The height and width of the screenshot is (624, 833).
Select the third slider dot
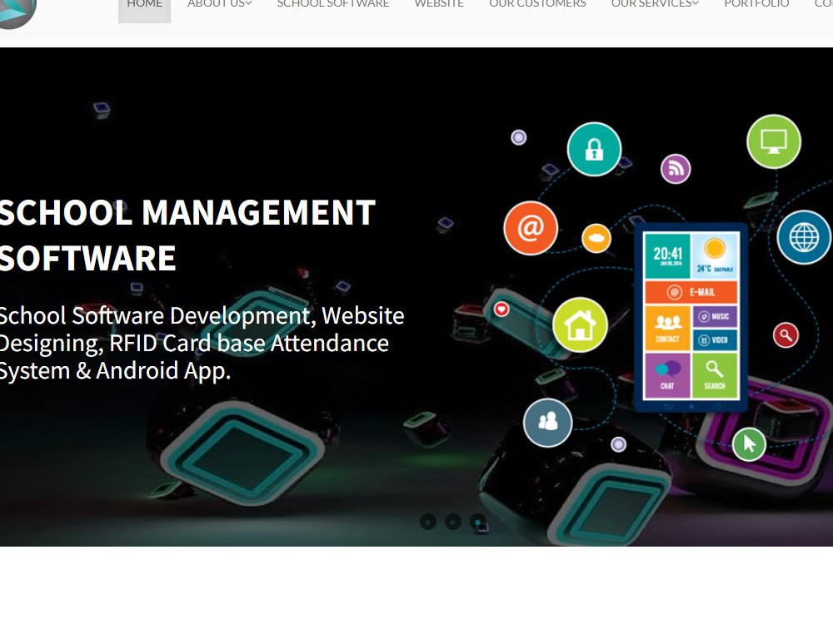tap(478, 522)
